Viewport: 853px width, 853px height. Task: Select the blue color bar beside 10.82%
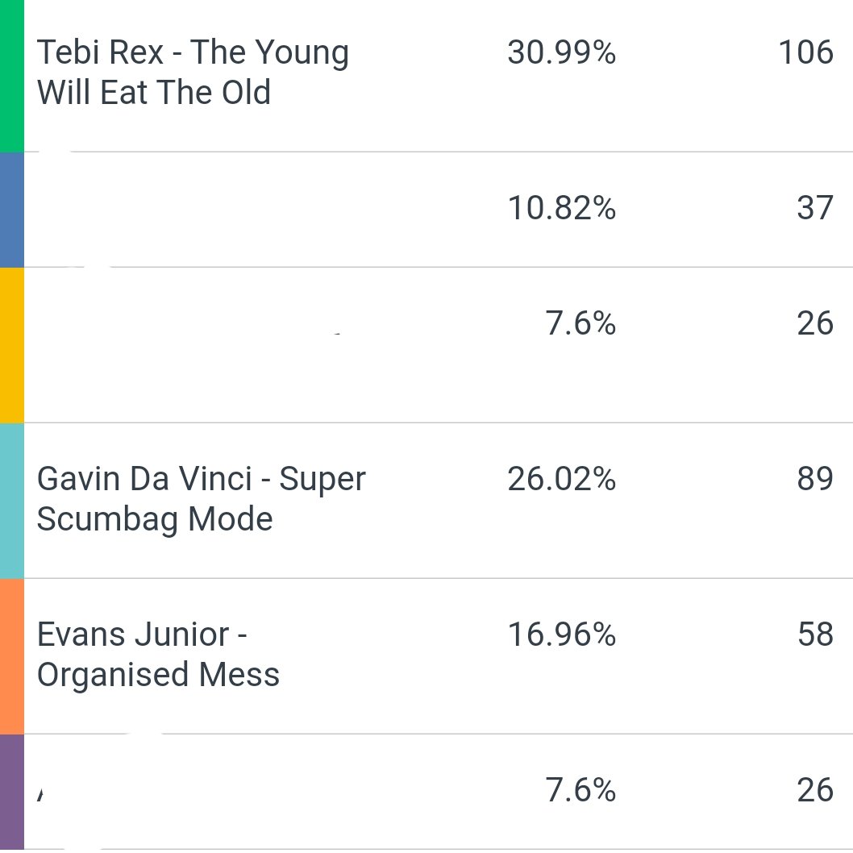click(12, 210)
